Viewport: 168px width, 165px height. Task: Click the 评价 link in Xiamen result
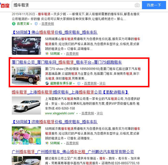[x=102, y=83]
